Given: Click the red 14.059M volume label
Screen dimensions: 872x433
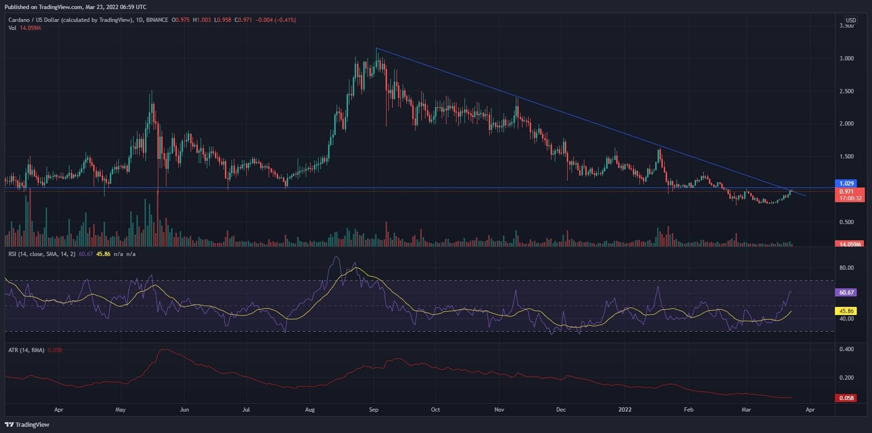Looking at the screenshot, I should pyautogui.click(x=849, y=244).
